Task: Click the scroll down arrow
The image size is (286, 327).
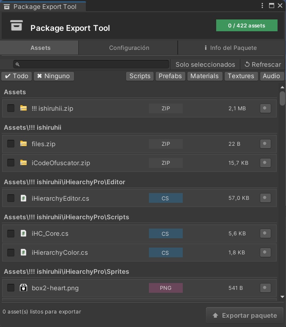Action: [282, 297]
